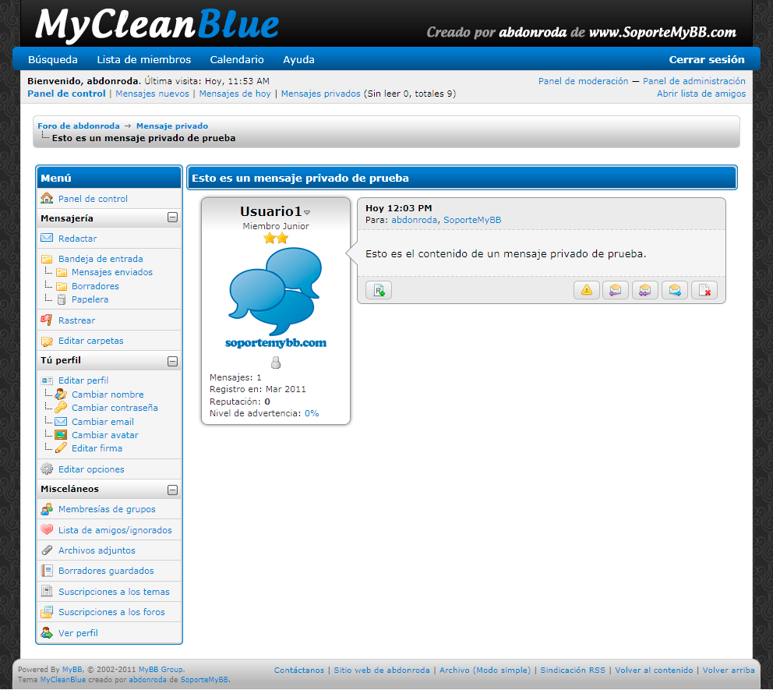Click the add reputation icon
773x690 pixels.
tap(379, 290)
